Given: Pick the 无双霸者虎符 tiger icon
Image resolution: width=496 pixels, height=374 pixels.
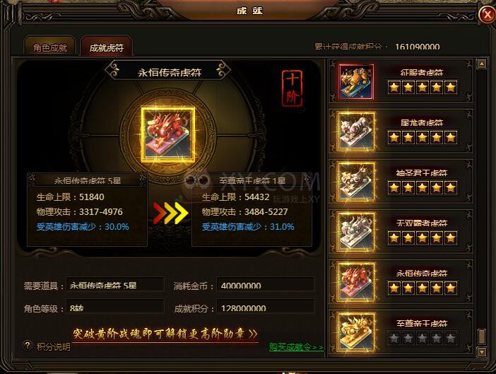Looking at the screenshot, I should pyautogui.click(x=356, y=232).
